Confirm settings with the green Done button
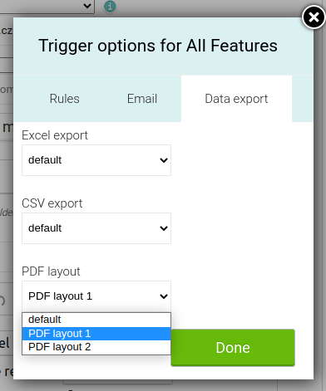The width and height of the screenshot is (326, 391). (x=233, y=348)
